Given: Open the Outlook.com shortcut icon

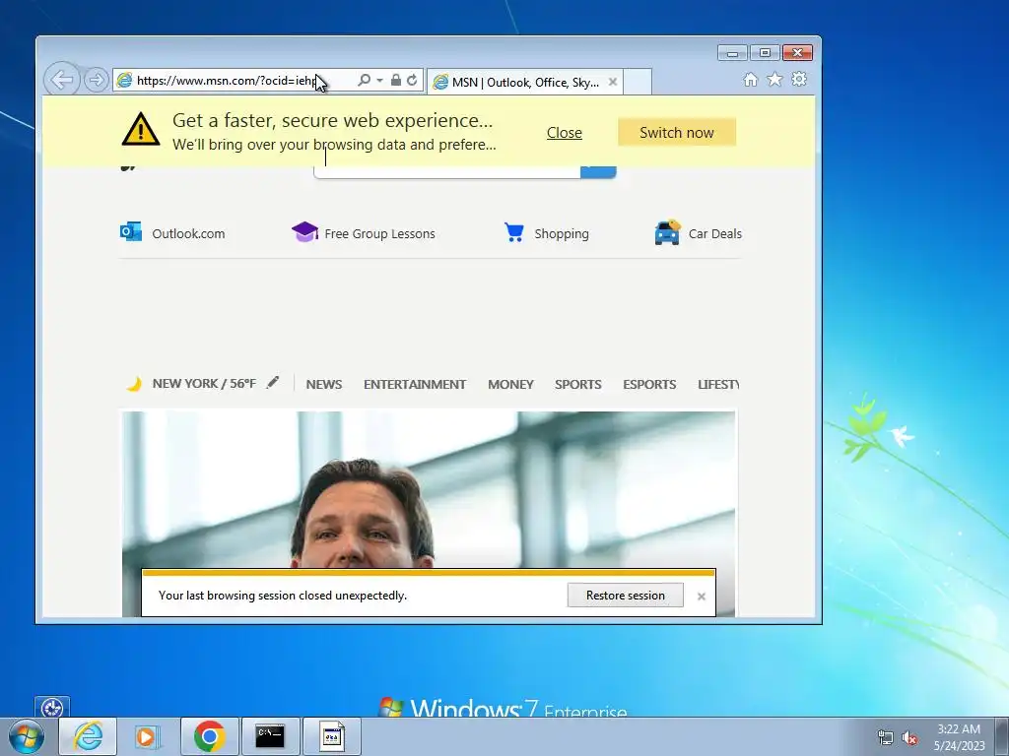Looking at the screenshot, I should [x=131, y=231].
